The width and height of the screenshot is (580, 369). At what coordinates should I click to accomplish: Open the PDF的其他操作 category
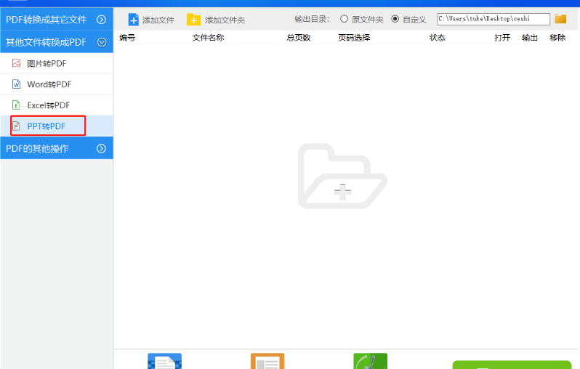point(57,148)
